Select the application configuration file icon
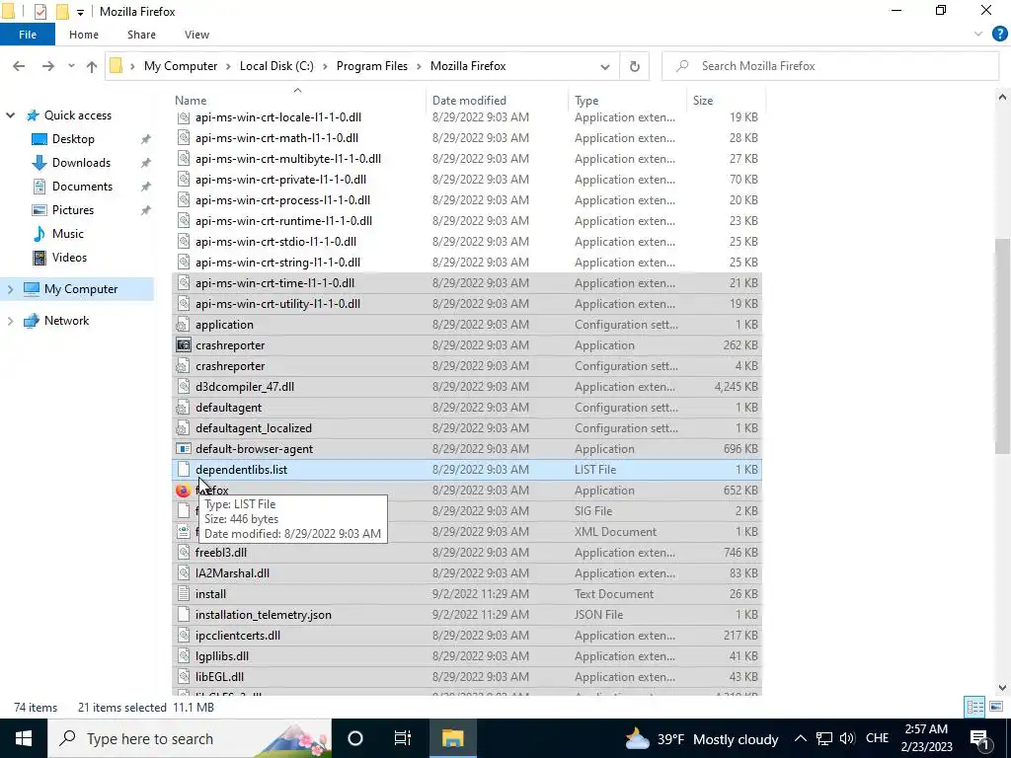This screenshot has width=1011, height=758. point(183,325)
